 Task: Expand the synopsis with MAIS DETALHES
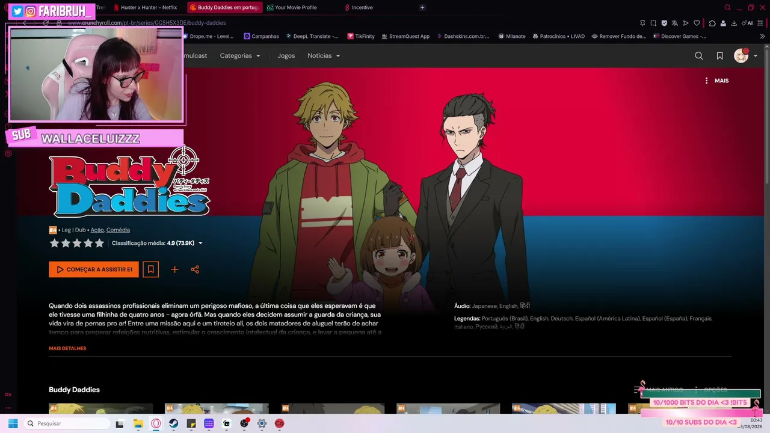pyautogui.click(x=67, y=348)
